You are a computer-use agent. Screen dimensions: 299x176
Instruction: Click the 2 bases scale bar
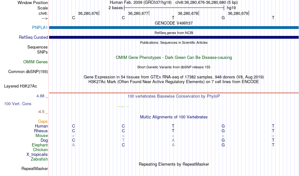click(174, 8)
